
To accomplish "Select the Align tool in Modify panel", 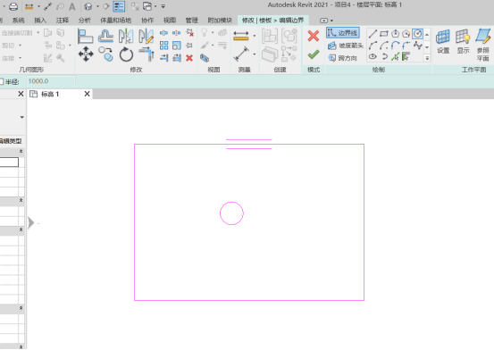I will click(x=85, y=36).
